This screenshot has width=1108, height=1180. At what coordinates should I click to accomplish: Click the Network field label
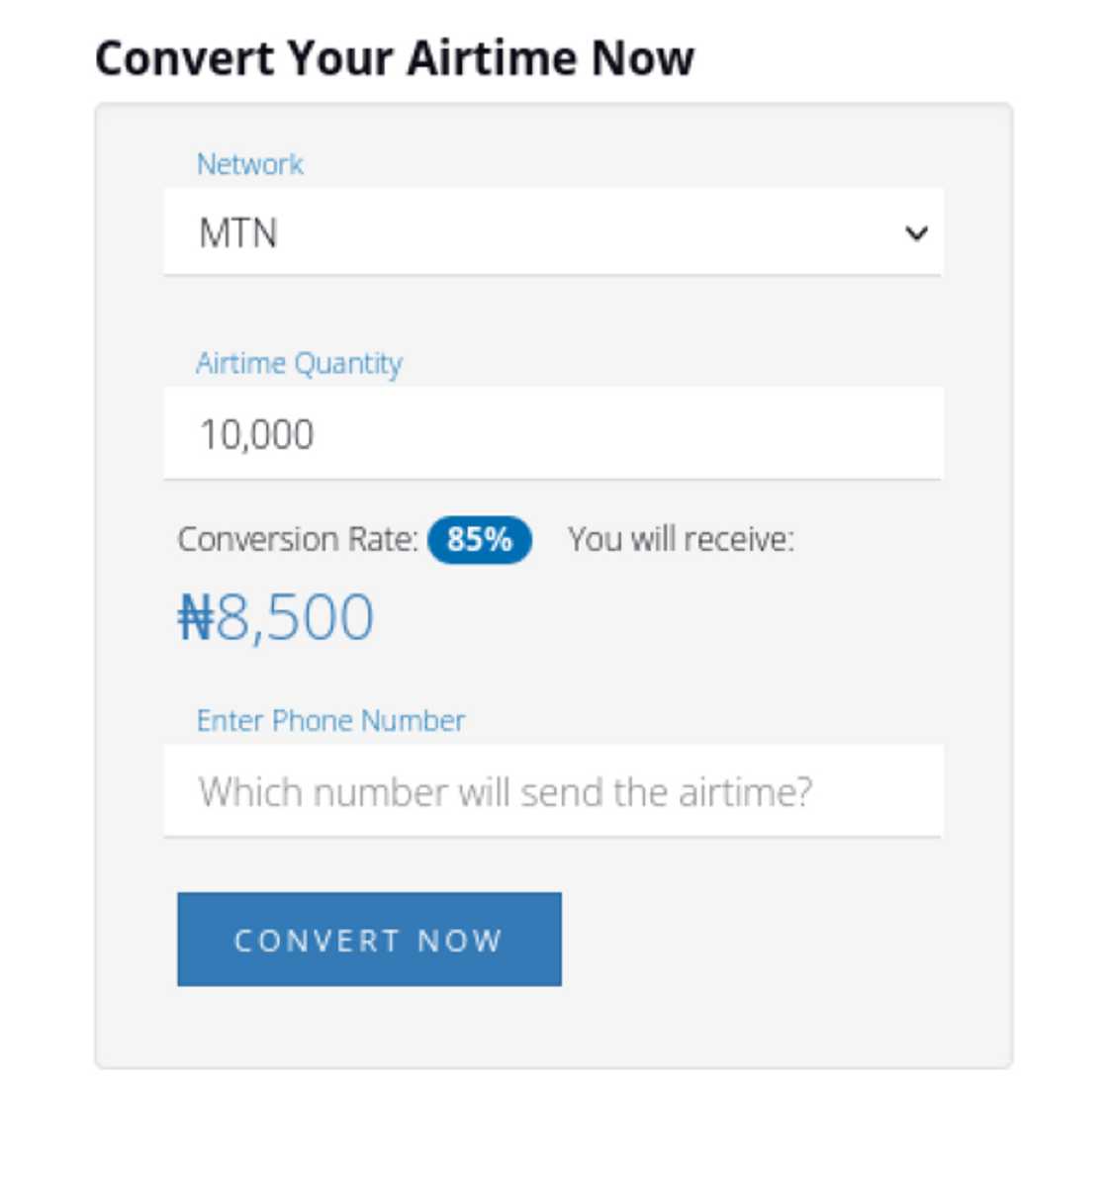250,164
